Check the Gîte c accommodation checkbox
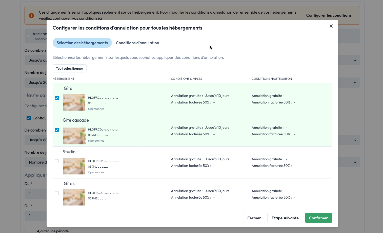Screen dimensions: 383x233 point(57,193)
